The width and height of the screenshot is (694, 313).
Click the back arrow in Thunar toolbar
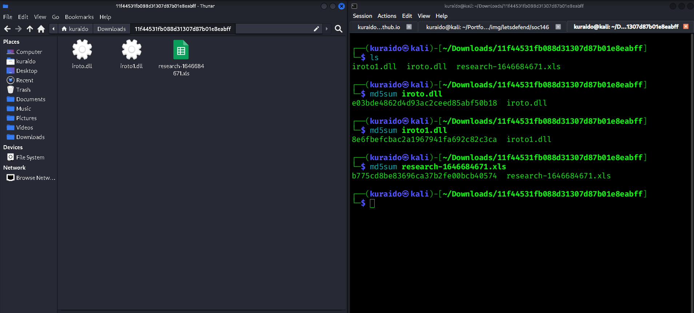(7, 29)
